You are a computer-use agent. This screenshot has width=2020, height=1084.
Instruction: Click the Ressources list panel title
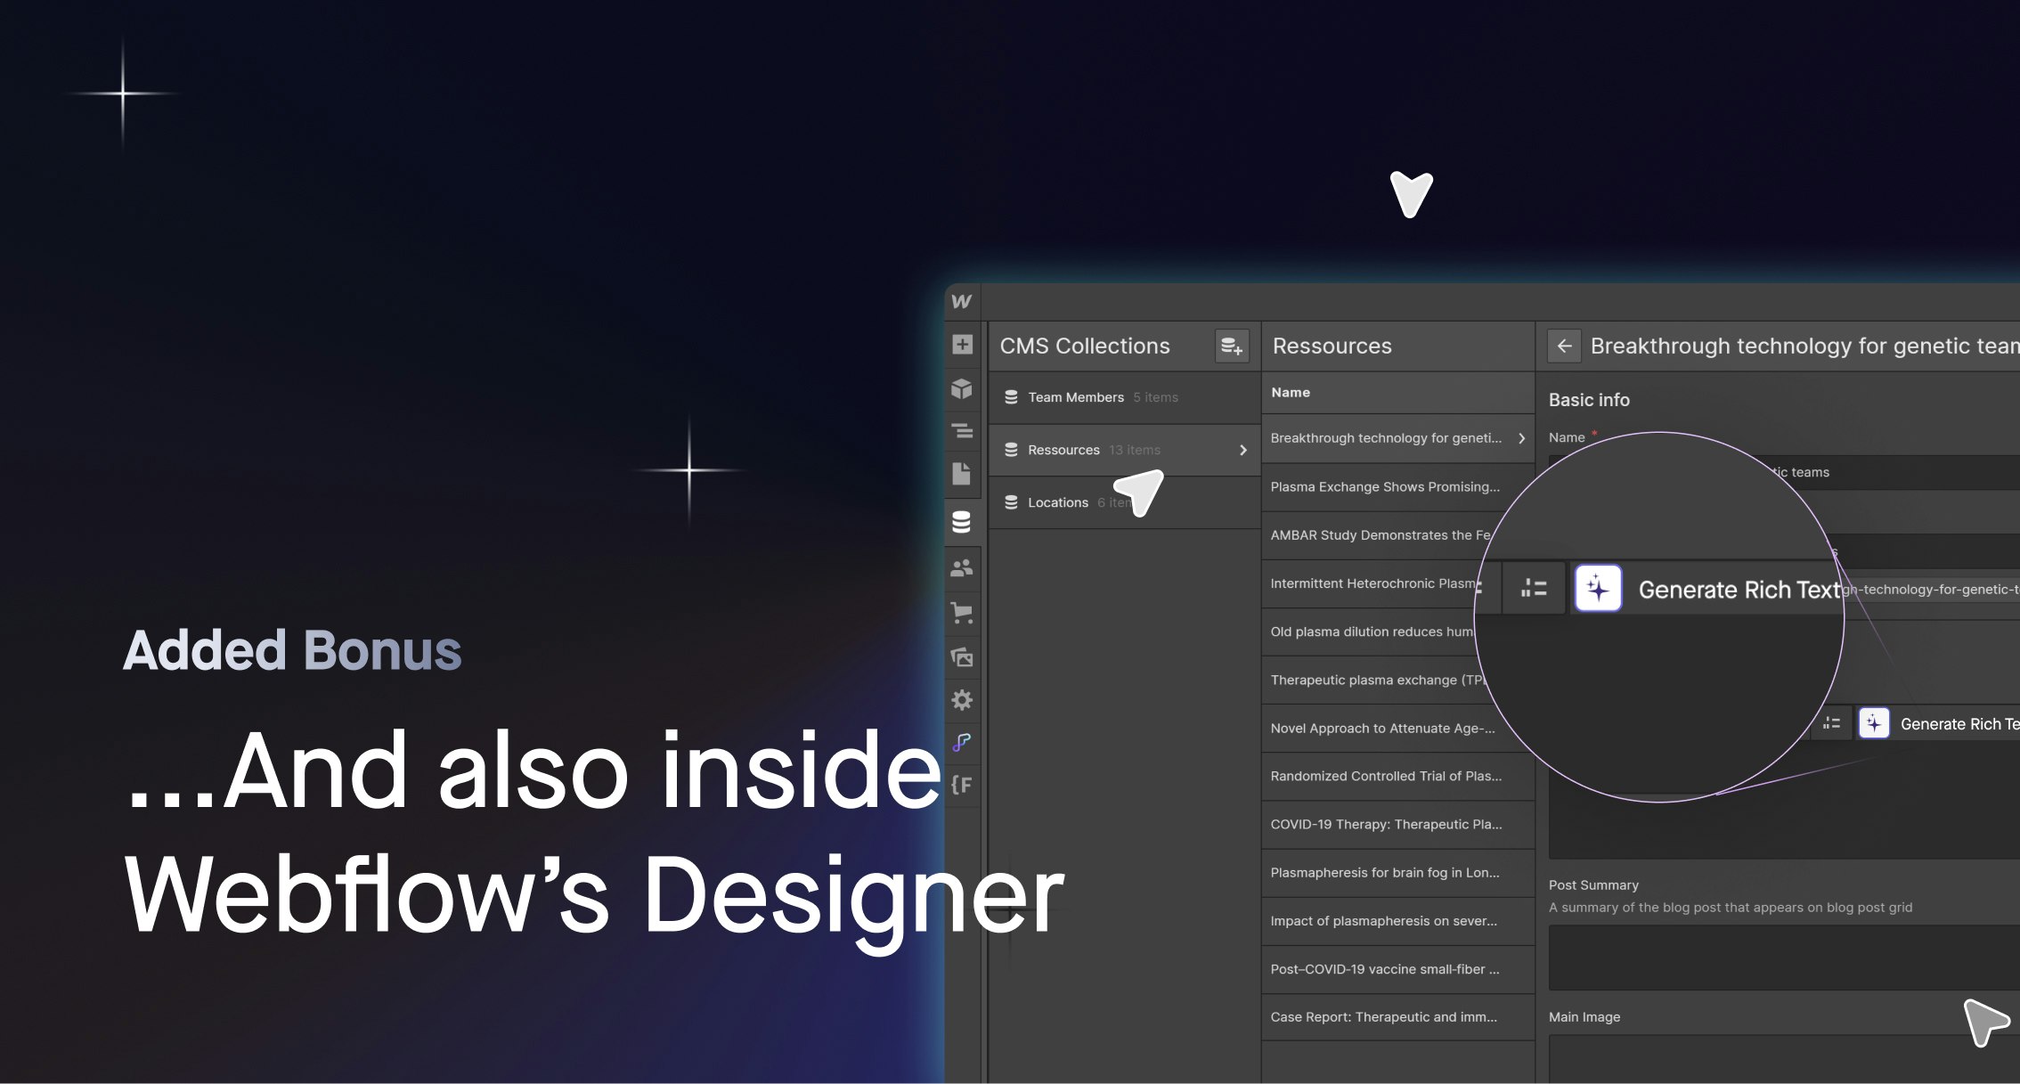(1332, 346)
